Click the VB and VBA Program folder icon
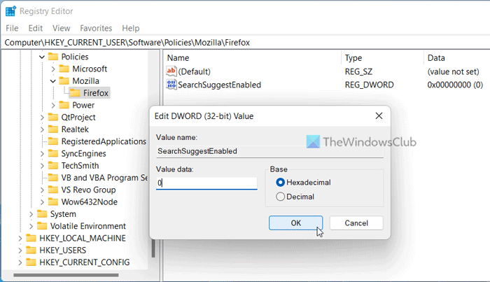This screenshot has width=490, height=282. pos(53,178)
